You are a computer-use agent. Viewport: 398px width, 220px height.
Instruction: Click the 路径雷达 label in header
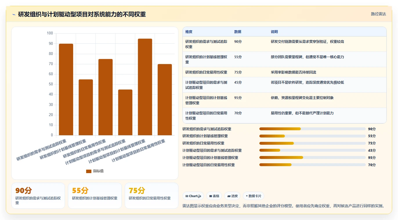[378, 14]
